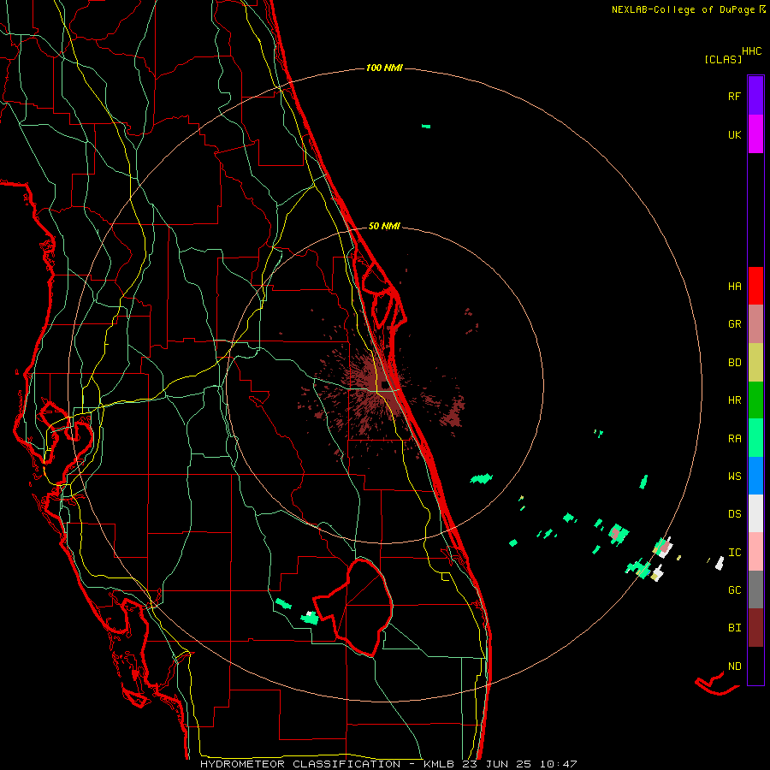Click the HA legend label

tap(734, 286)
